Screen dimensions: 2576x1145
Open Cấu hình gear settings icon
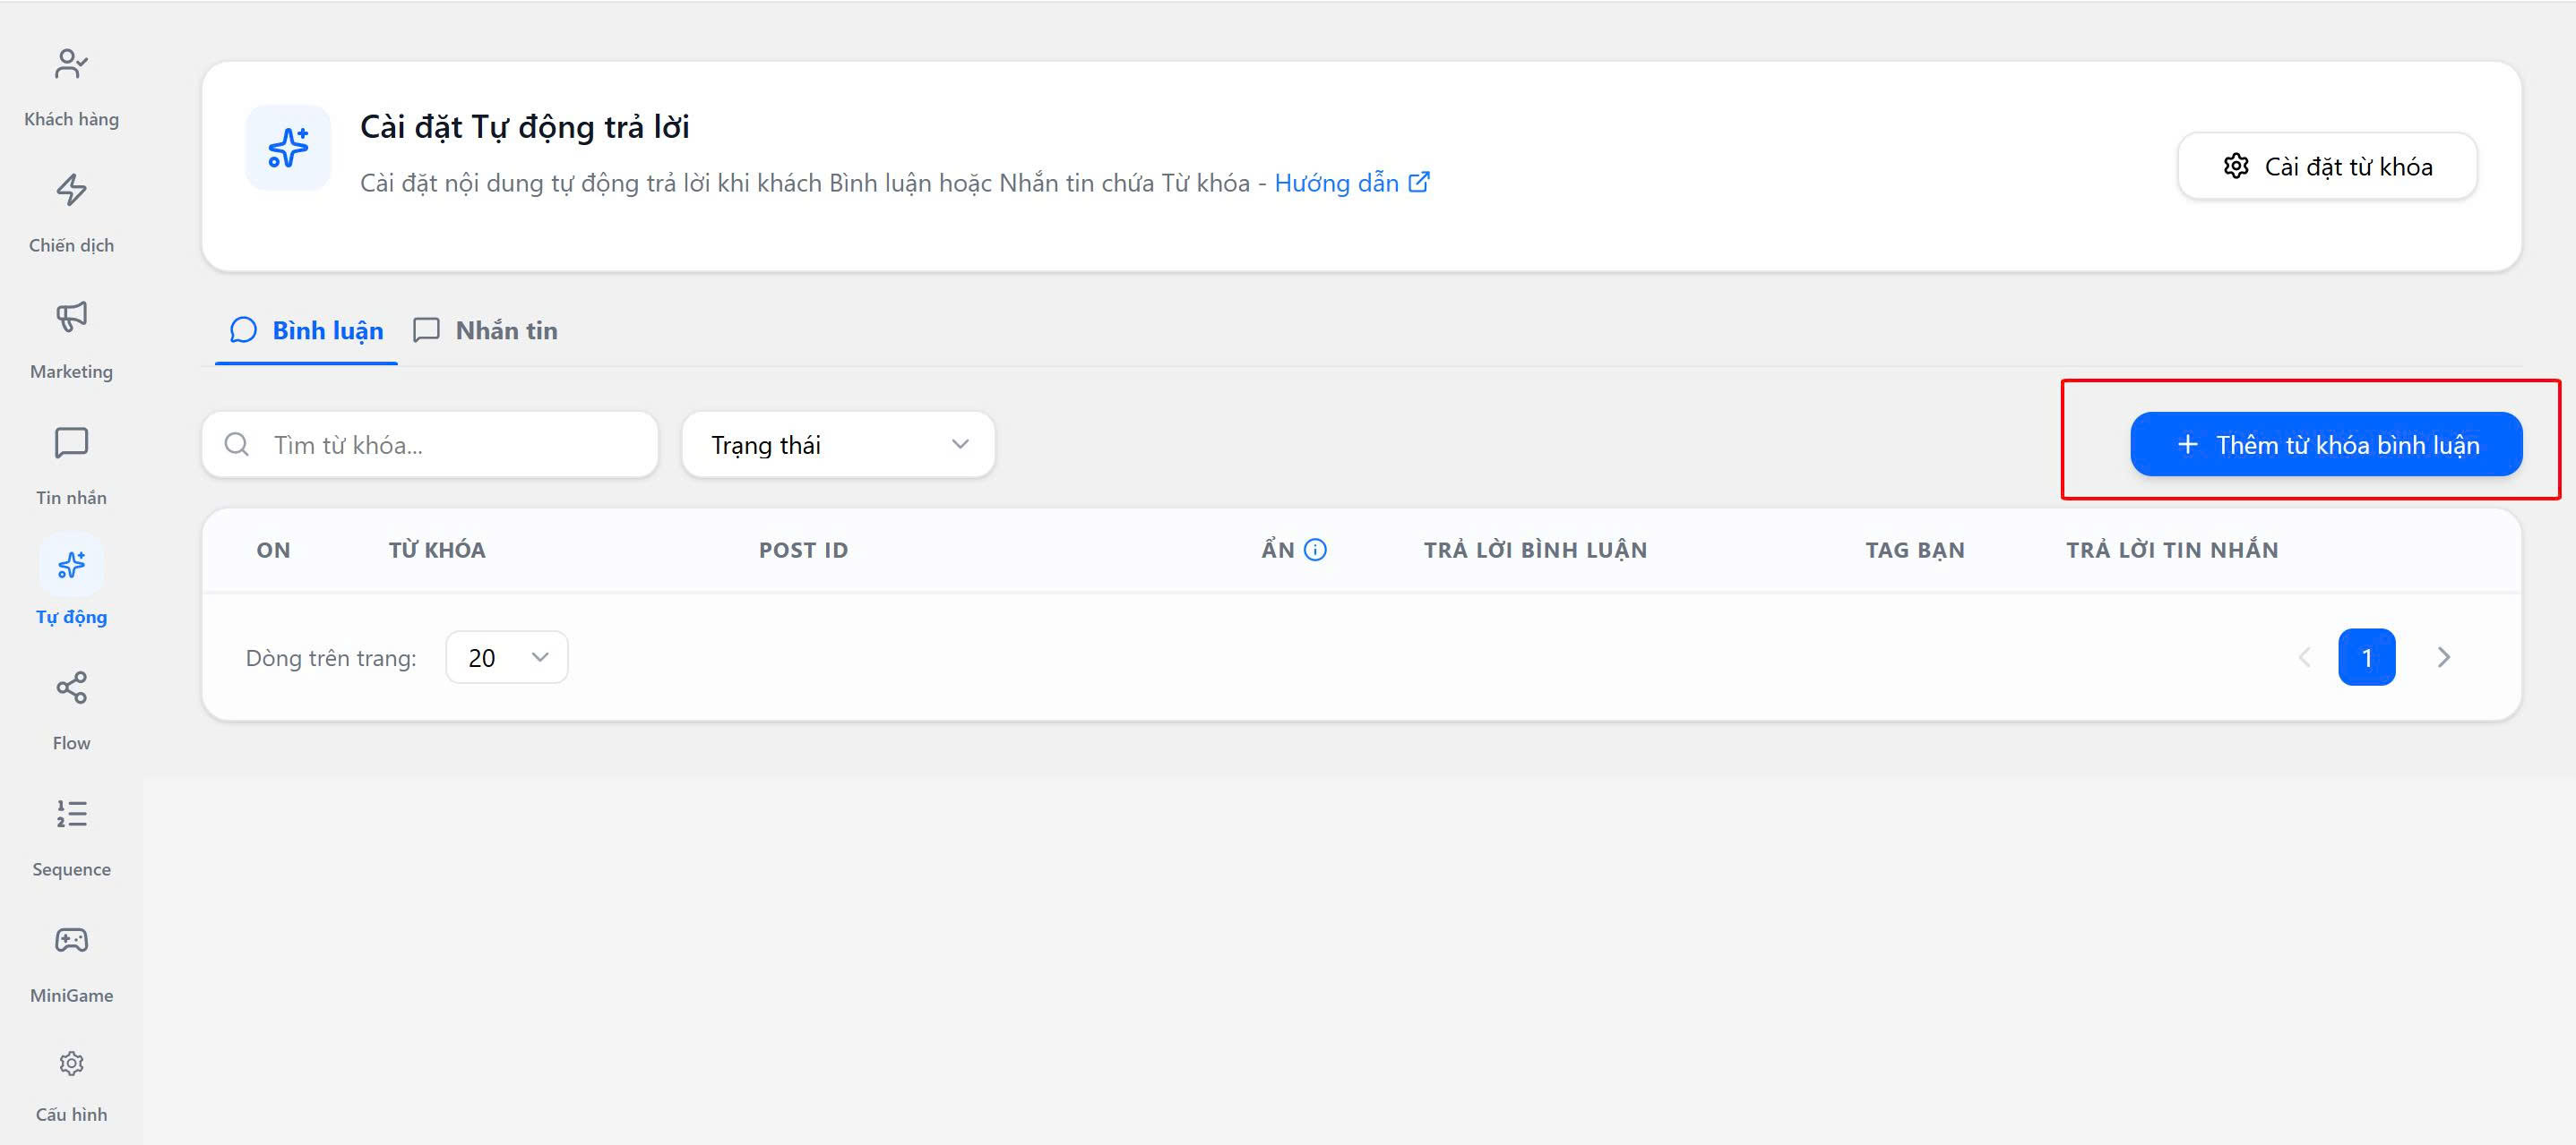click(x=71, y=1063)
